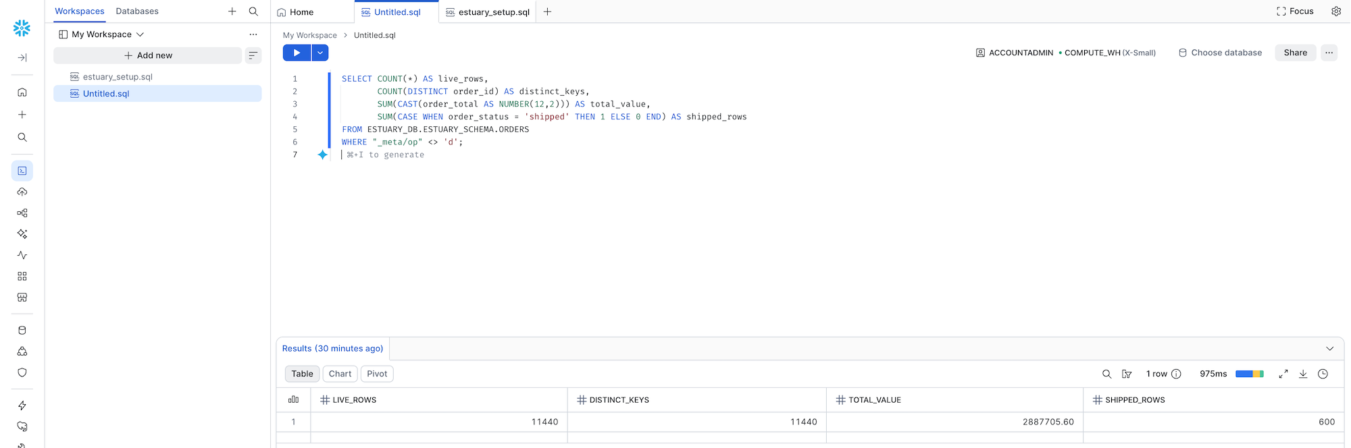Click the Create plus icon in sidebar
This screenshot has width=1351, height=448.
pyautogui.click(x=22, y=115)
